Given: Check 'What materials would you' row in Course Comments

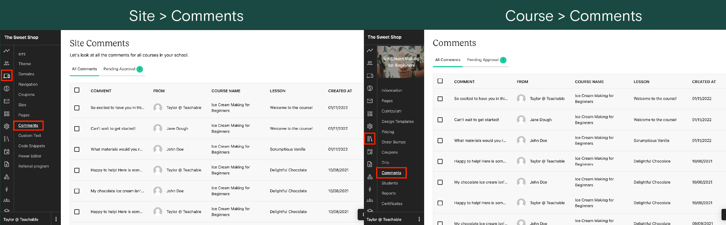Looking at the screenshot, I should [x=440, y=140].
